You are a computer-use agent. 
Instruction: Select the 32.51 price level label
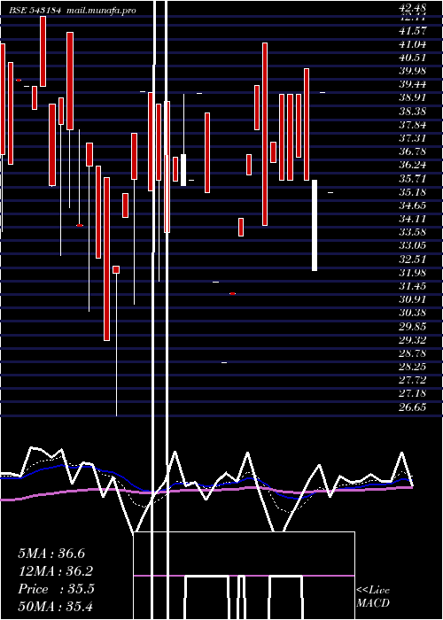click(x=412, y=259)
